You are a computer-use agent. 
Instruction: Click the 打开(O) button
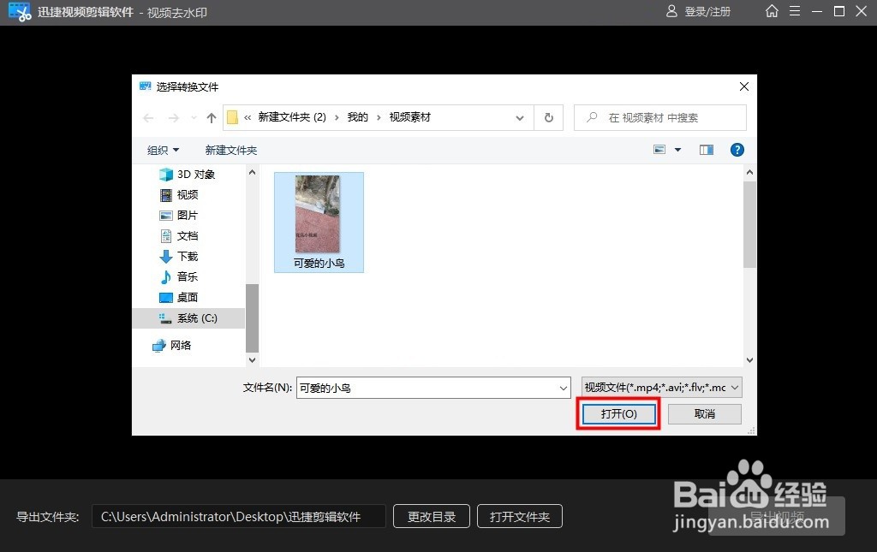click(618, 413)
